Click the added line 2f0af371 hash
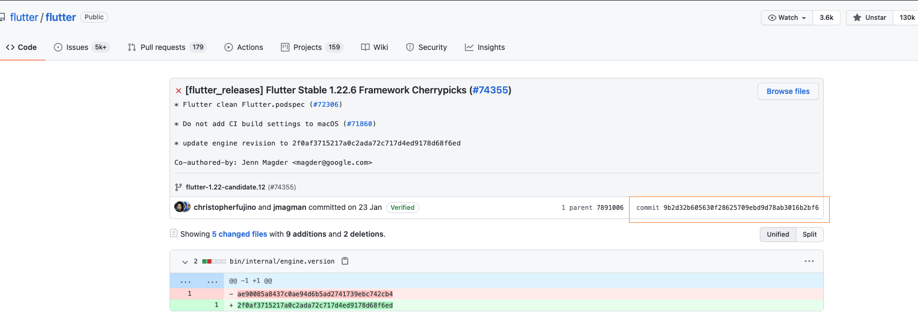 pos(315,305)
